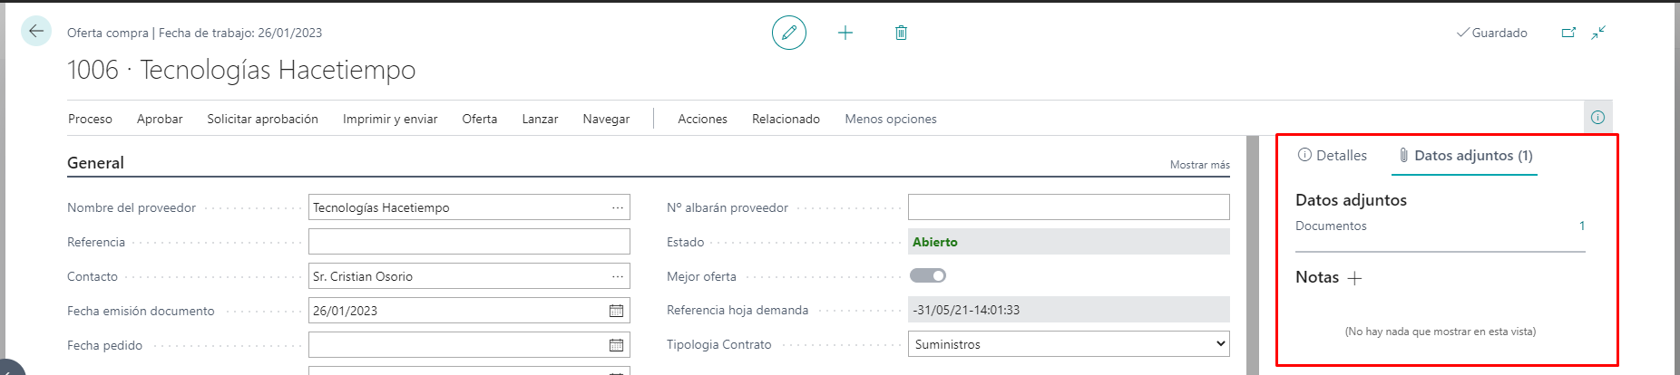The height and width of the screenshot is (375, 1680).
Task: Add a new note with plus icon
Action: pos(1354,278)
